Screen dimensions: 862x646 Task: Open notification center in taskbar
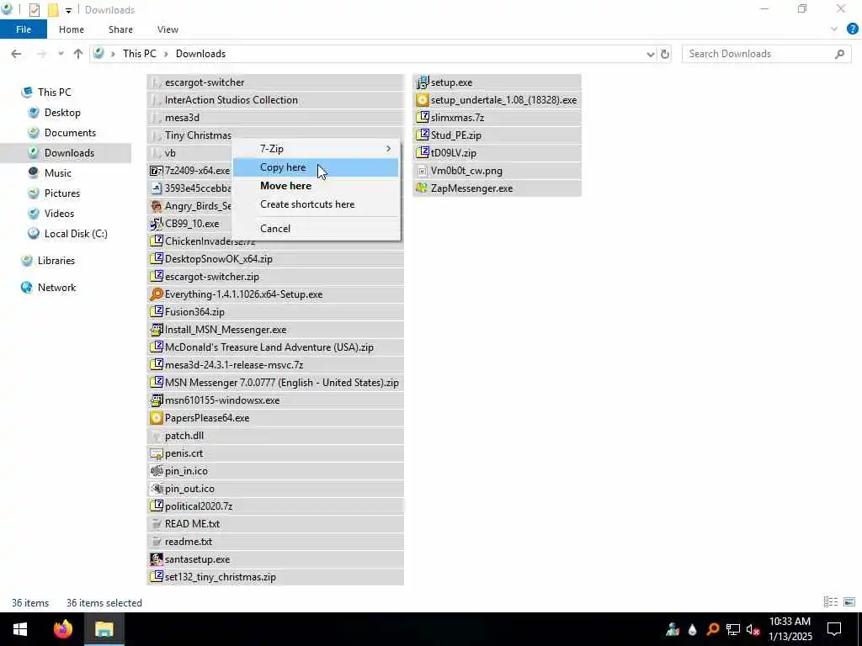tap(834, 629)
